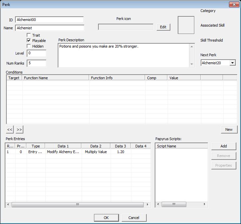Click inside the Perk Description text box
The width and height of the screenshot is (241, 224).
click(124, 55)
